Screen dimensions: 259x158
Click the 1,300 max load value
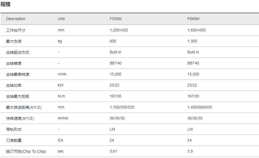[192, 41]
